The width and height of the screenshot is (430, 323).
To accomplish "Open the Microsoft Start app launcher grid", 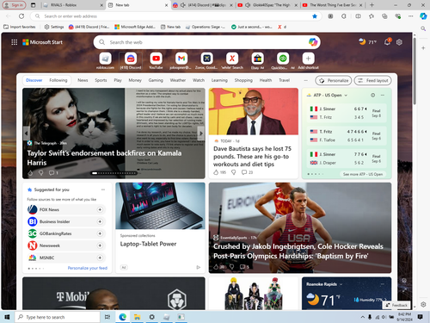I will pyautogui.click(x=14, y=42).
